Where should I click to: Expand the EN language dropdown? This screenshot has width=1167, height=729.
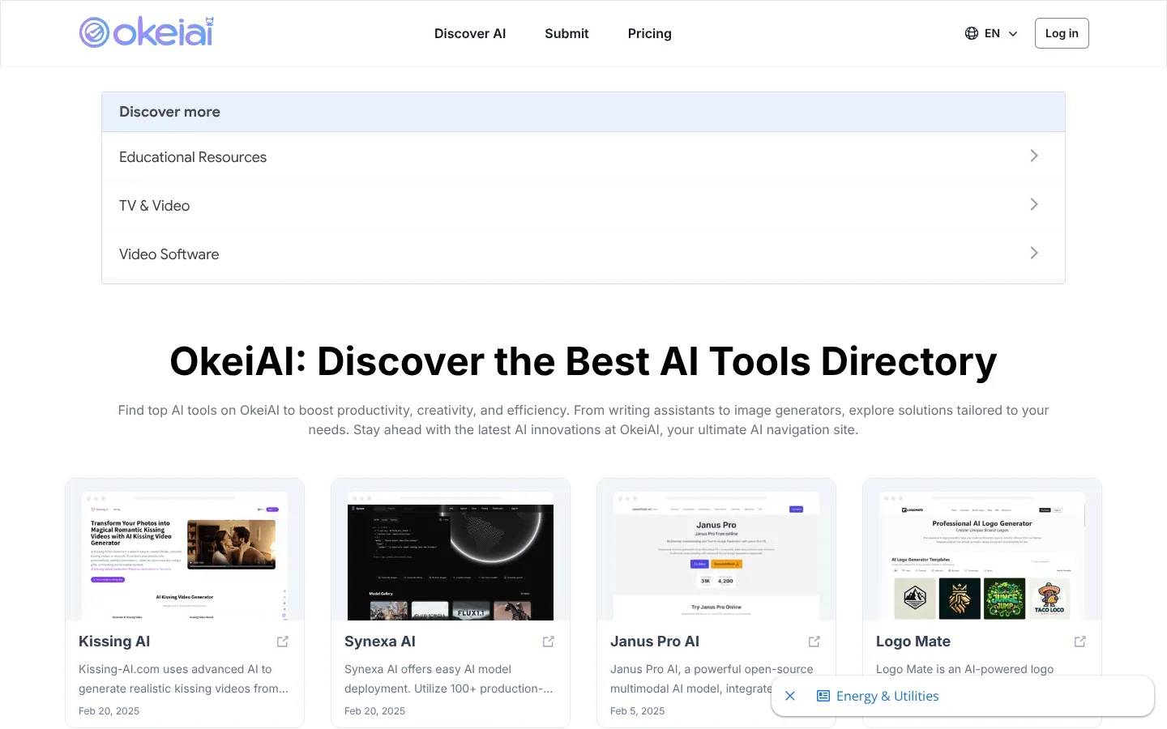(991, 33)
